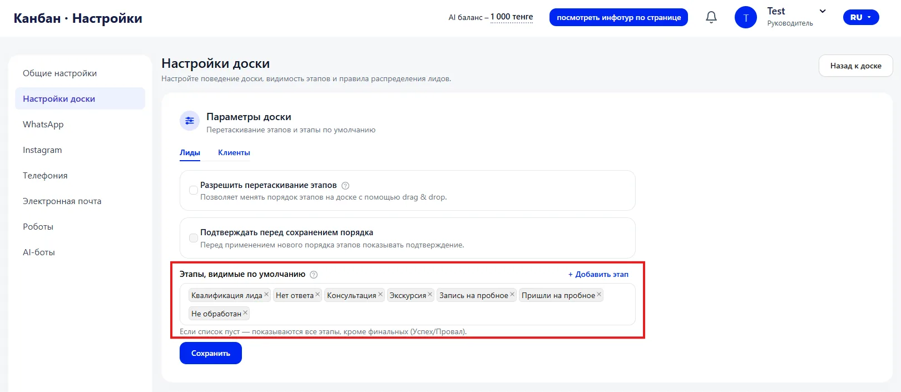Click the Сохранить button

211,353
